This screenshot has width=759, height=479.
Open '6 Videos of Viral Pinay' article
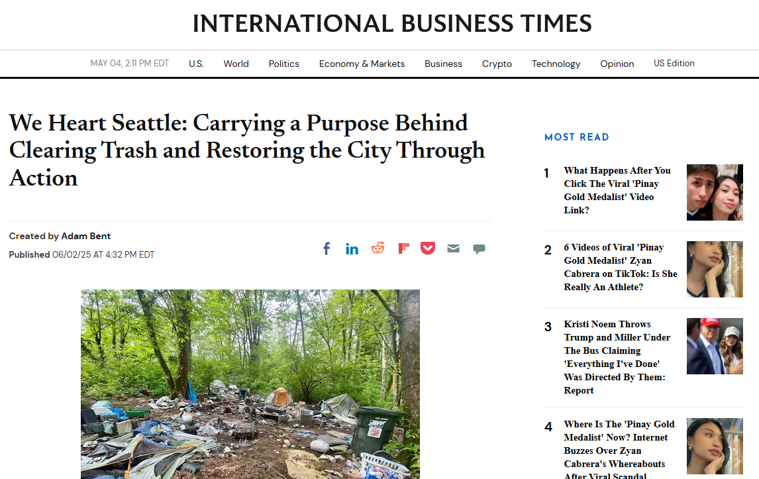point(620,267)
